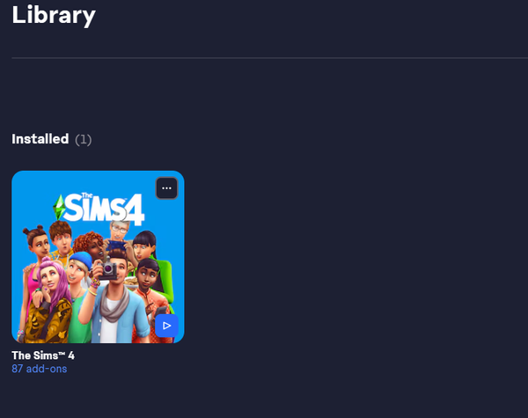View add-ons for The Sims 4
Viewport: 528px width, 418px height.
point(40,369)
